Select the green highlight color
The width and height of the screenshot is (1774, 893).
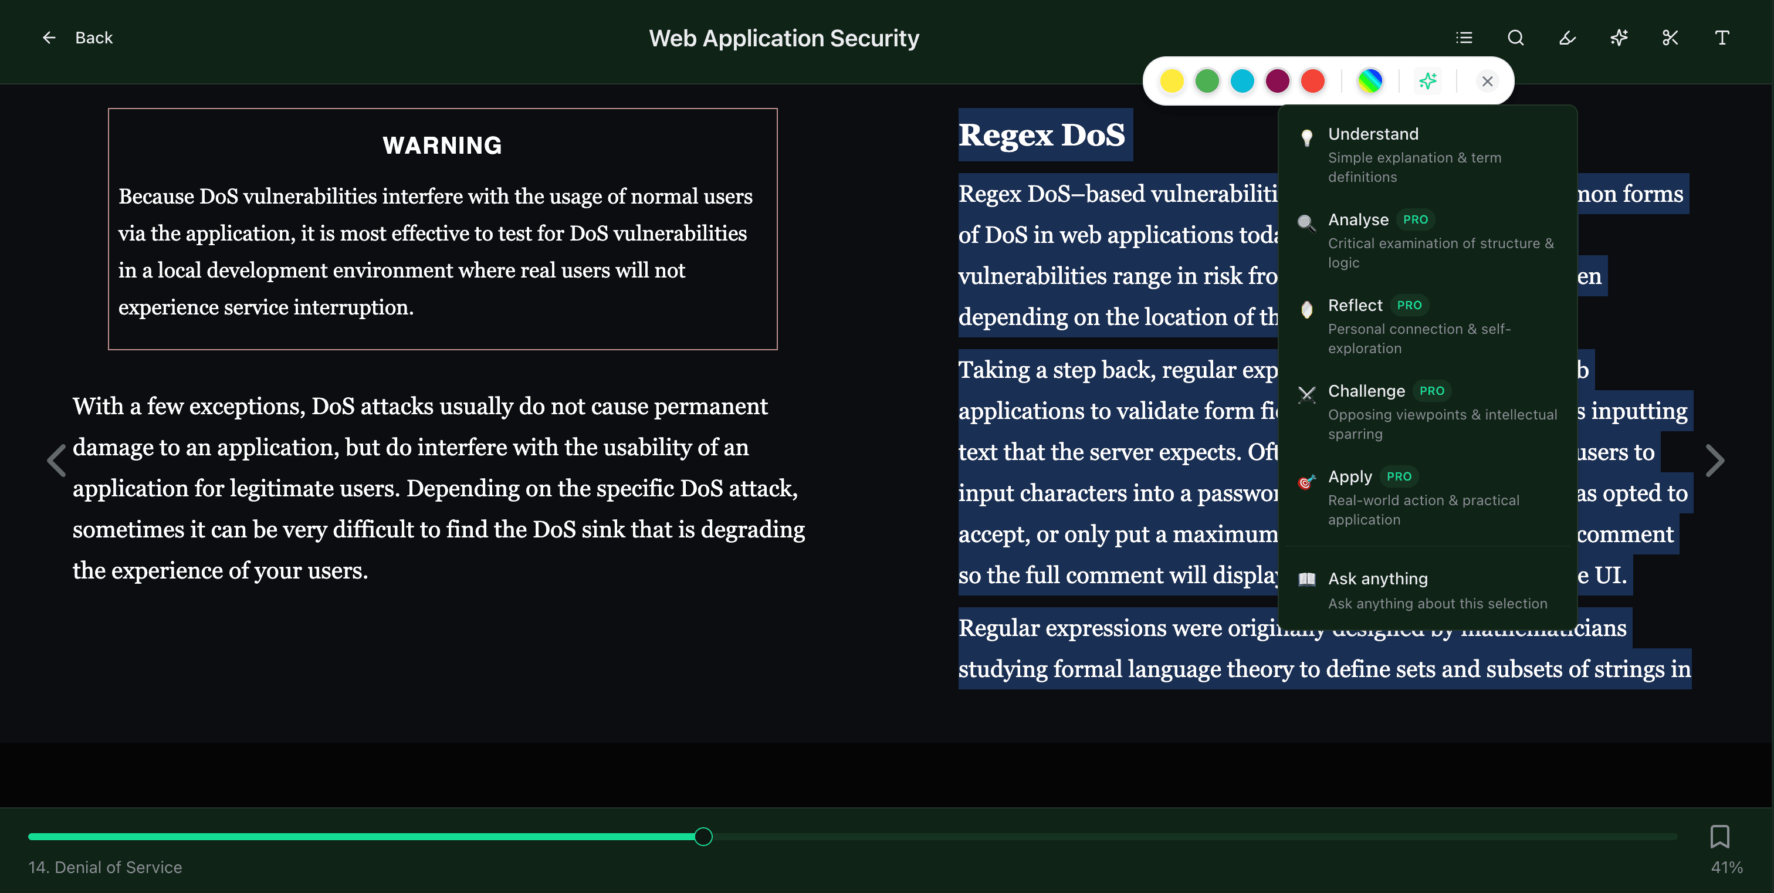1207,81
